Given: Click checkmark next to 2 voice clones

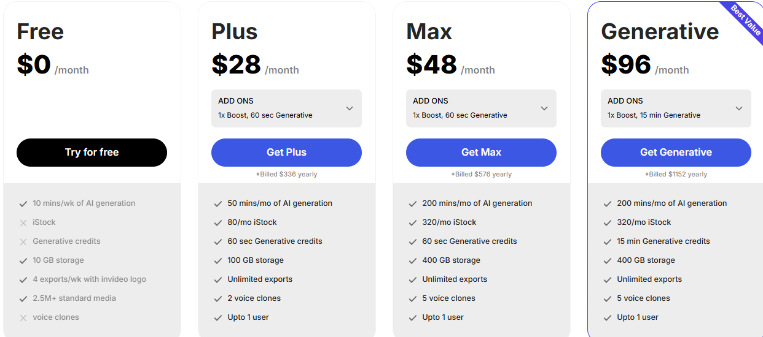Looking at the screenshot, I should [x=218, y=298].
